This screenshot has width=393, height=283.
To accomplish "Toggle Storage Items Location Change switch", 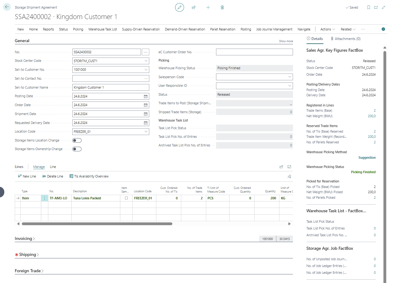I will 77,140.
